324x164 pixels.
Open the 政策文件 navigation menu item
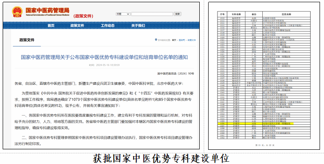click(77, 25)
